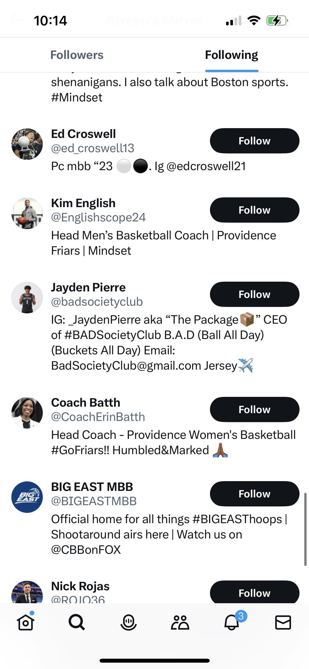This screenshot has width=309, height=669.
Task: Open the Notifications bell icon
Action: coord(232,622)
